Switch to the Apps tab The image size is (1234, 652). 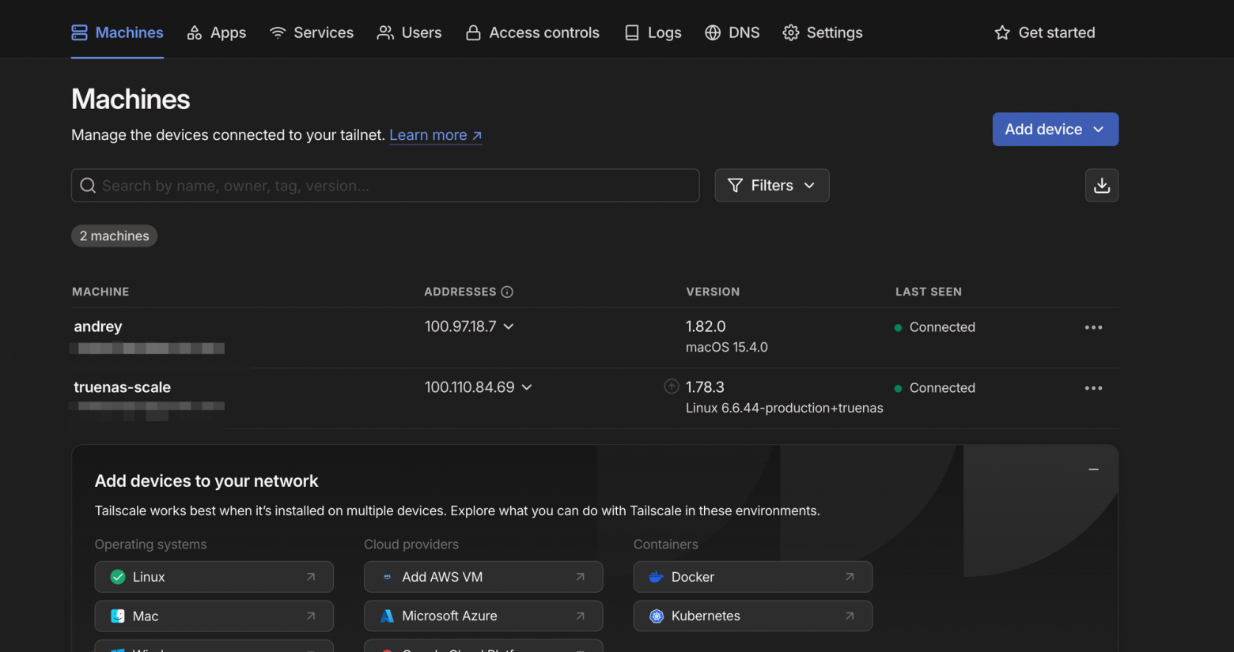pos(217,32)
